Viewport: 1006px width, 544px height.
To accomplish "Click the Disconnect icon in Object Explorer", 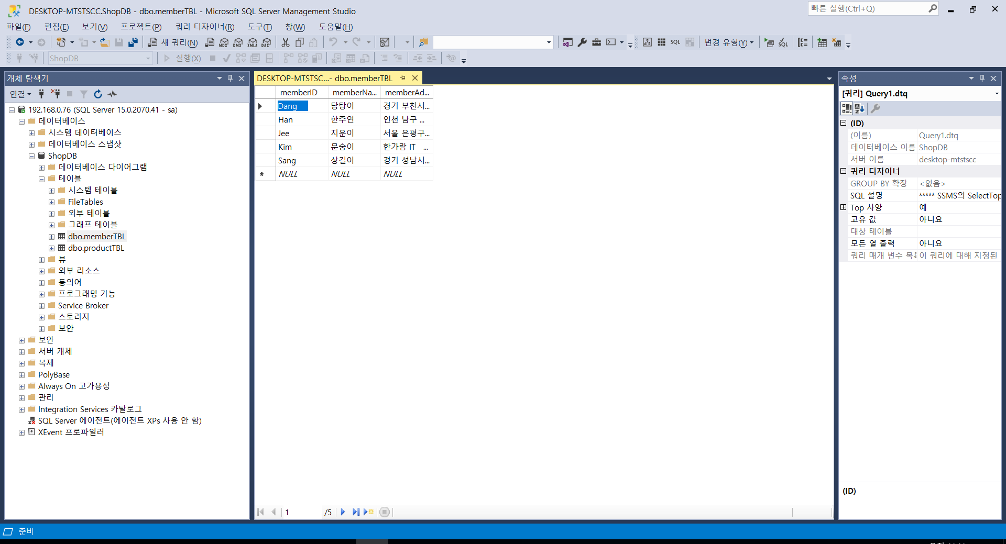I will 55,94.
